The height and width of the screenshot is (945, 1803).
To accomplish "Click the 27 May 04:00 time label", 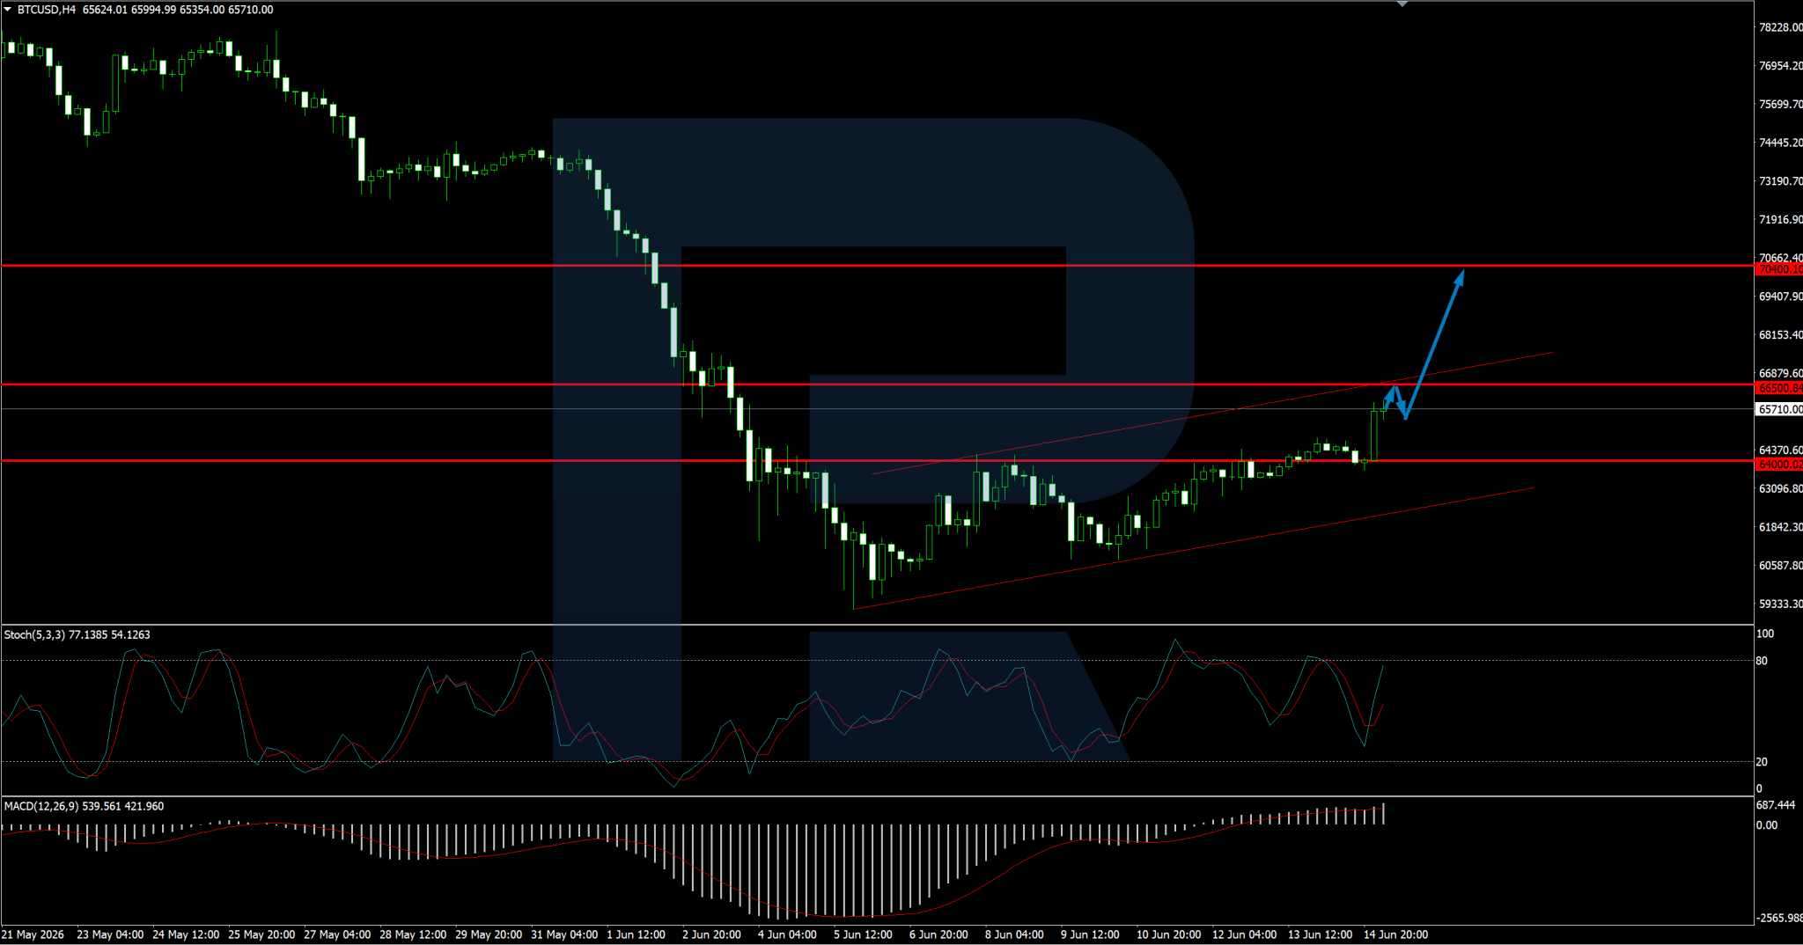I will [x=337, y=934].
